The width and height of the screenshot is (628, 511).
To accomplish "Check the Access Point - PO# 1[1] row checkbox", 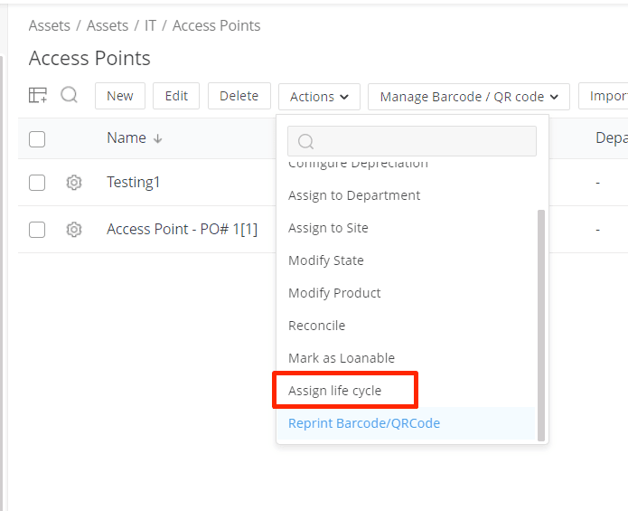I will [x=37, y=230].
